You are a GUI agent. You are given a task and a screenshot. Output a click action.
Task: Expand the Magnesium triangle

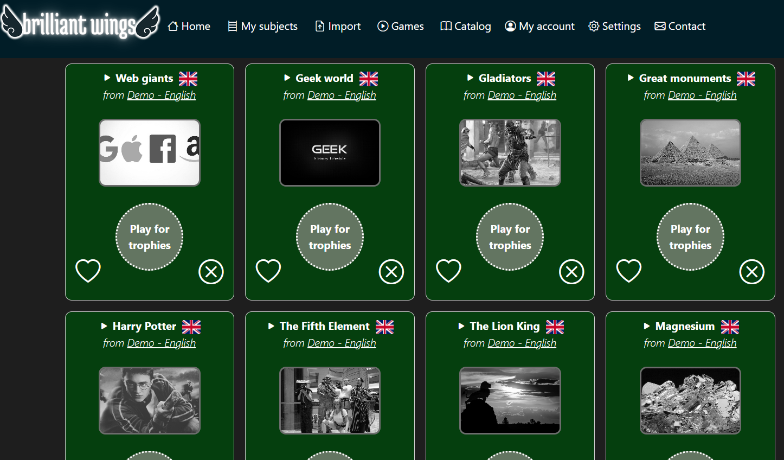pos(647,326)
